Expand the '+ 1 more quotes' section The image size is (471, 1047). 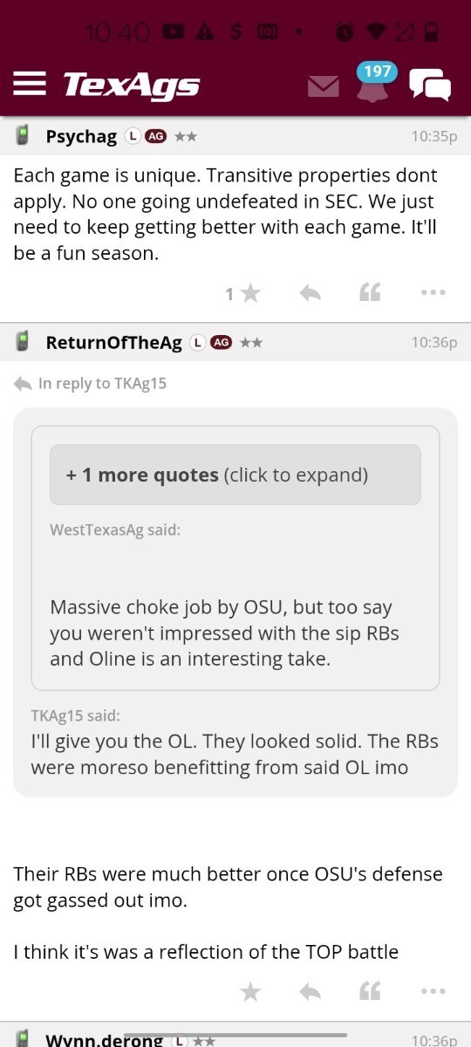tap(235, 475)
